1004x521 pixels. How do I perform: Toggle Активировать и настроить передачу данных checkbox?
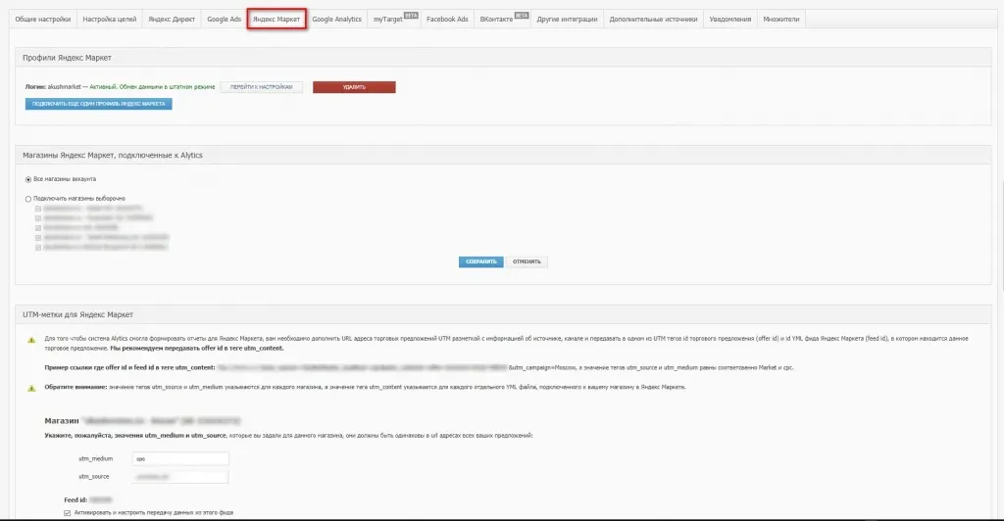click(x=68, y=513)
